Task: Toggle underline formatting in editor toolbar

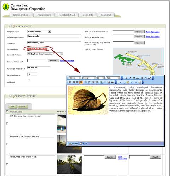Action: [x=134, y=78]
